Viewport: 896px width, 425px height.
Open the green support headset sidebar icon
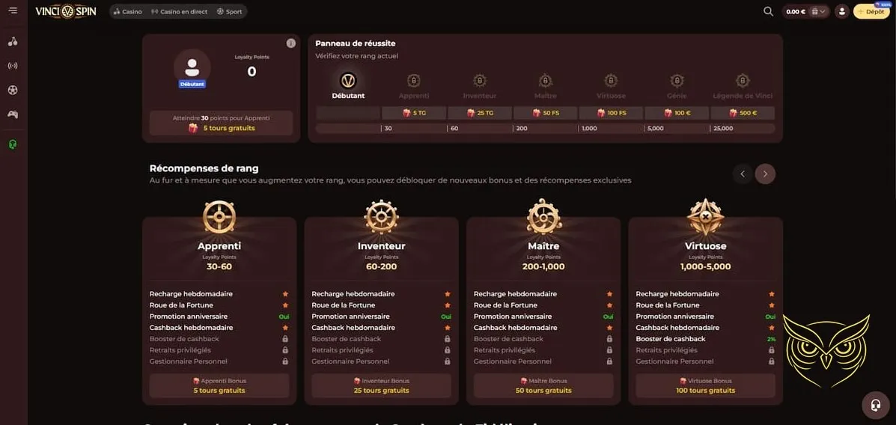click(13, 144)
